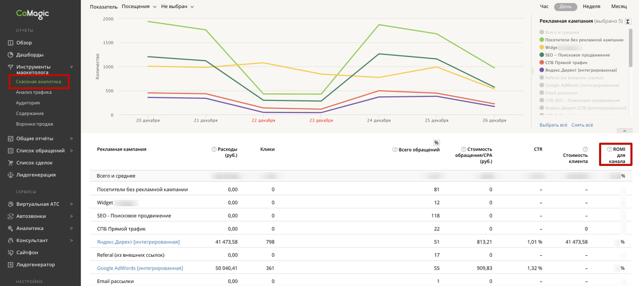Expand Автозвонки submenu arrow
This screenshot has width=639, height=286.
[71, 216]
